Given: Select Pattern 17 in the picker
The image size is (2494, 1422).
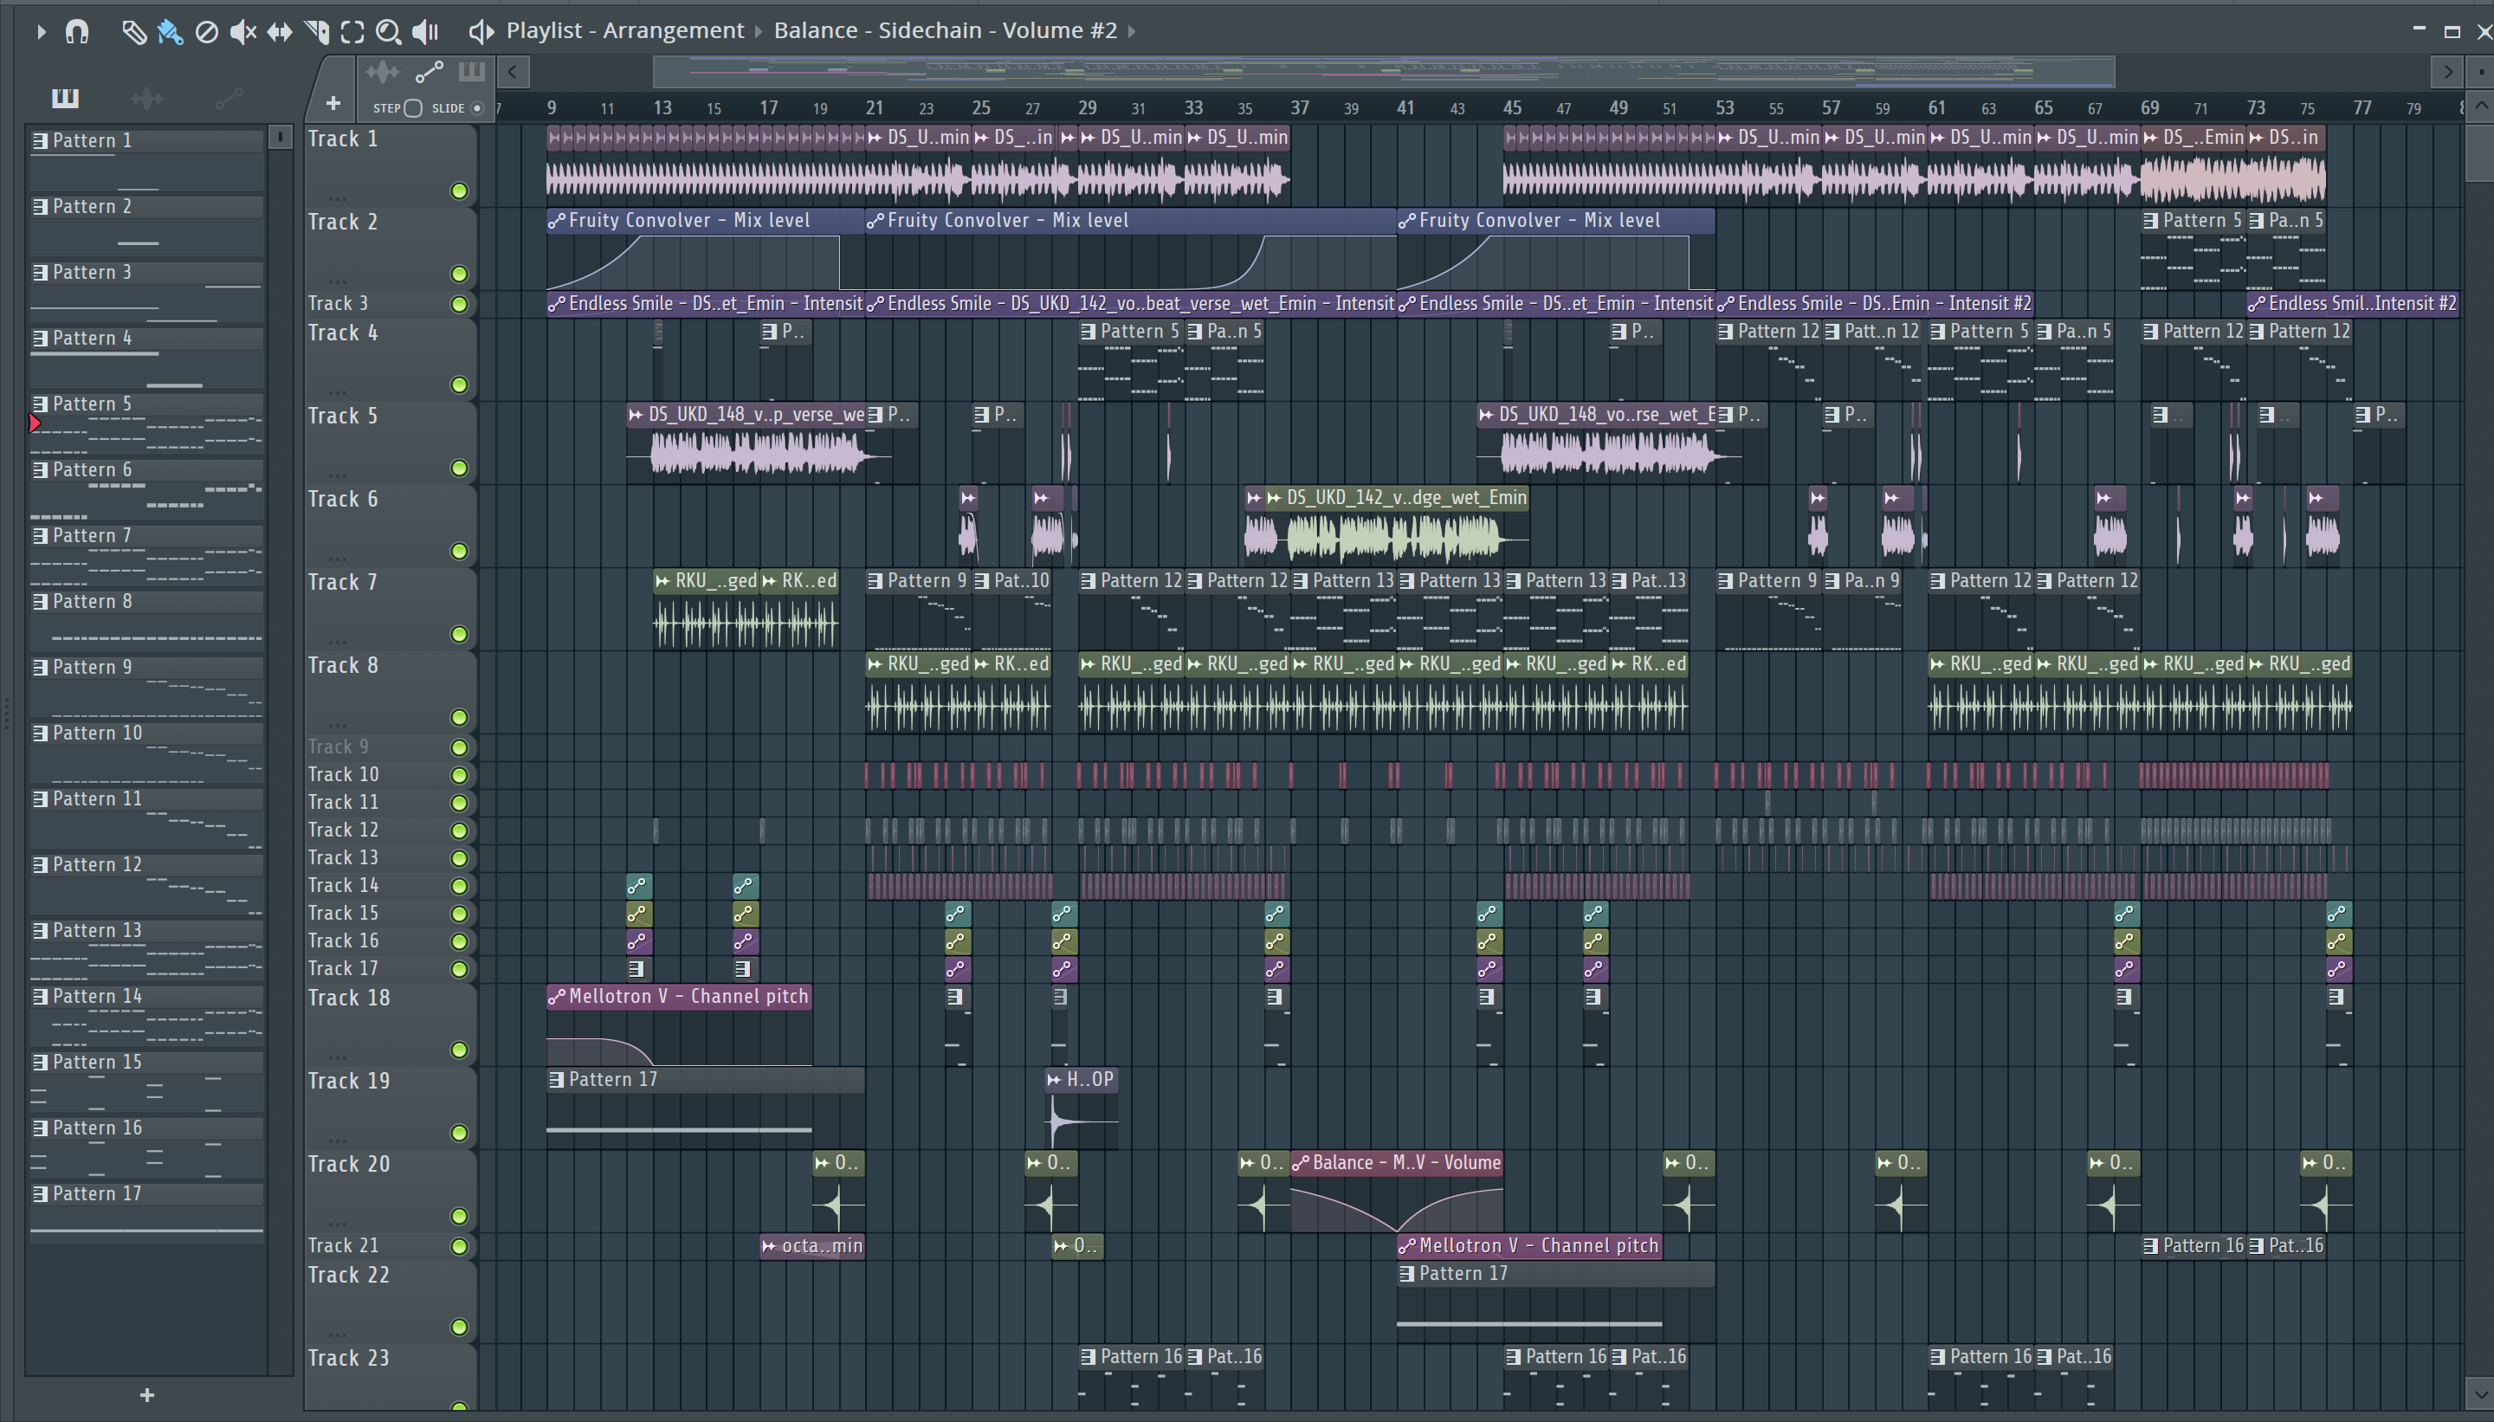Looking at the screenshot, I should [x=146, y=1194].
